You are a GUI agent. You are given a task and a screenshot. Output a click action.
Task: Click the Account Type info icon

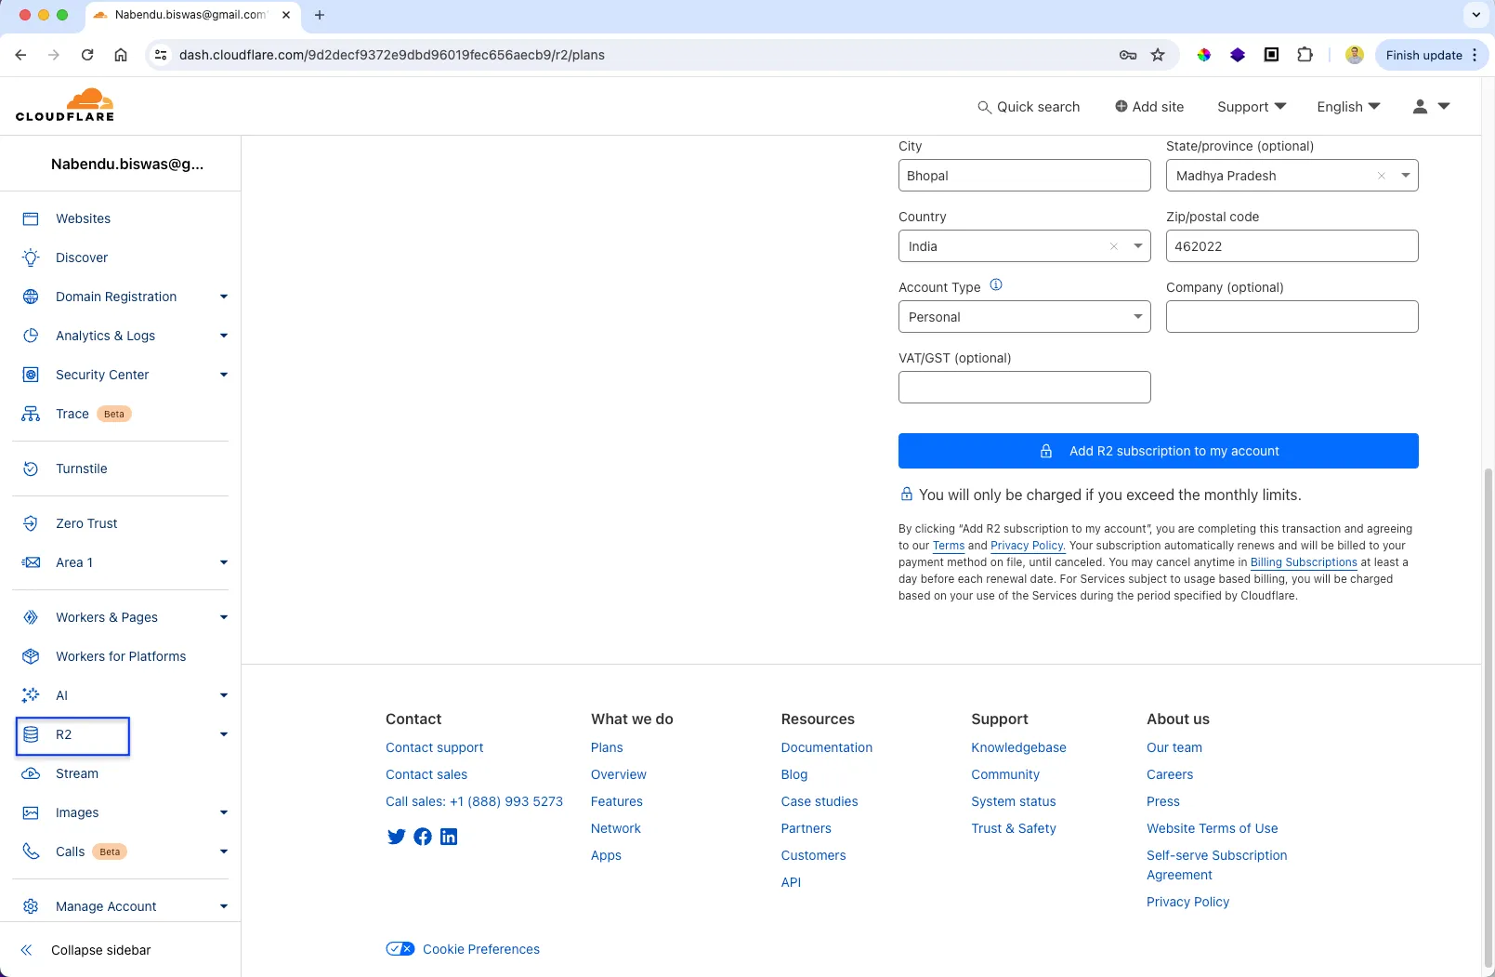tap(996, 285)
